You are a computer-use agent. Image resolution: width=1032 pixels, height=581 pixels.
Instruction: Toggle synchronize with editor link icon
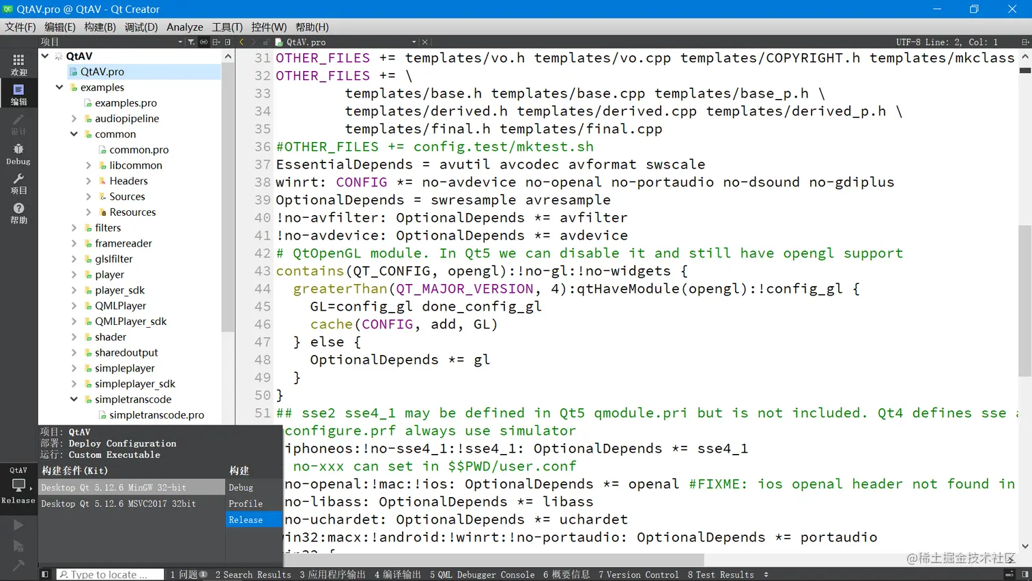pyautogui.click(x=203, y=42)
